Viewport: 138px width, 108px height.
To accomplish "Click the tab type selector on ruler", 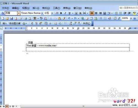I will (1, 28).
